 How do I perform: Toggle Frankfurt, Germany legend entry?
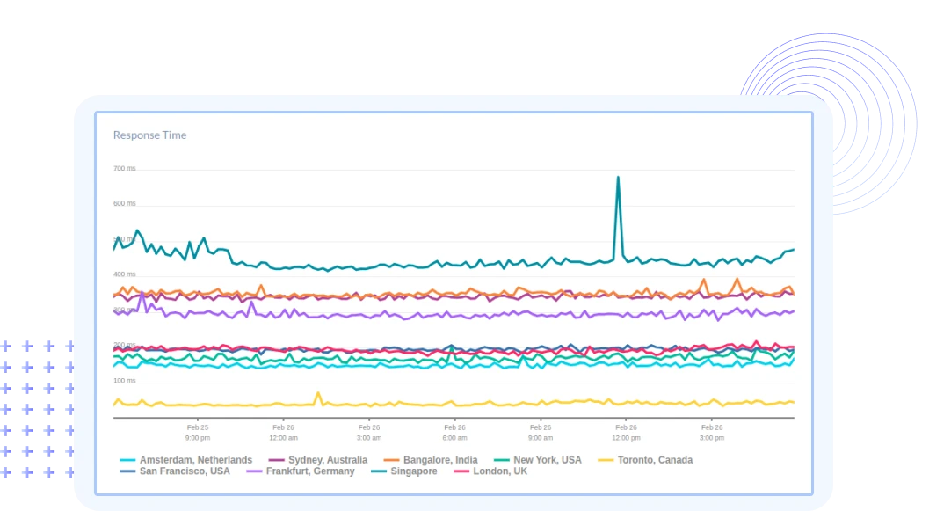(301, 471)
